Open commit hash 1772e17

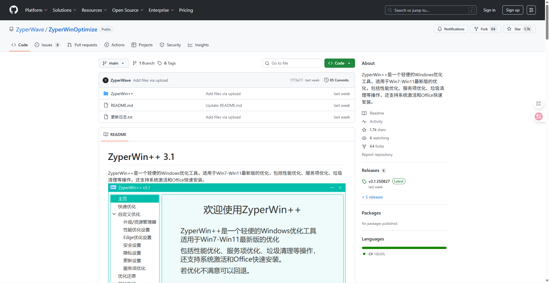coord(296,80)
